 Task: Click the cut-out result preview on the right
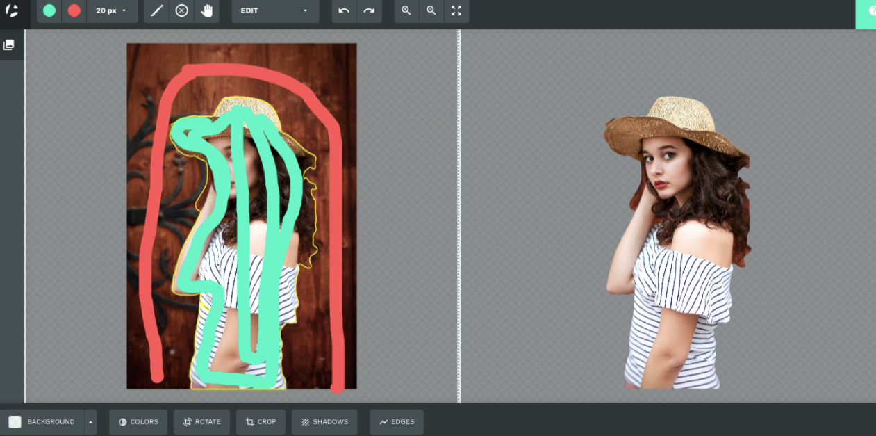(x=678, y=243)
